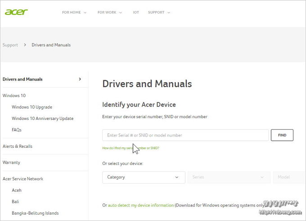Choose Aceh service location
This screenshot has height=221, width=306.
[17, 190]
